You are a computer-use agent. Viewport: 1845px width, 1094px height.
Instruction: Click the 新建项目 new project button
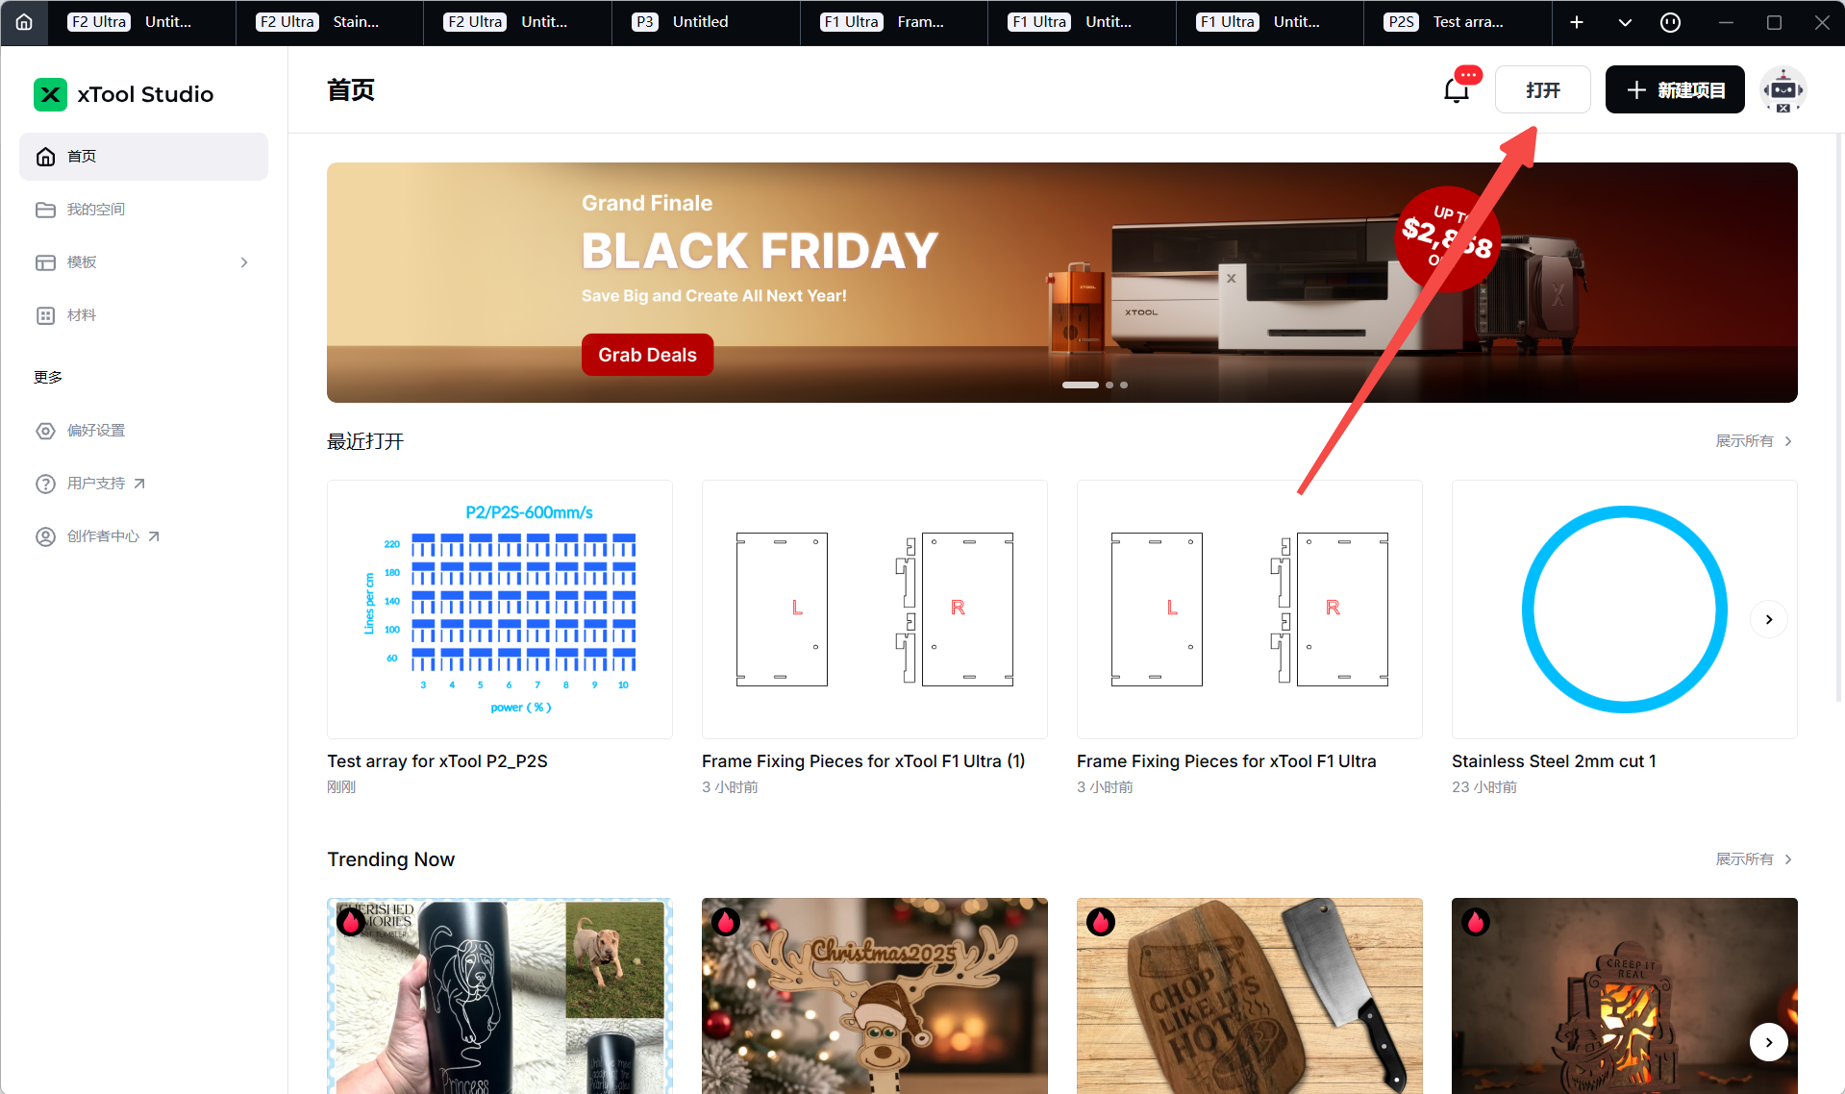coord(1675,89)
